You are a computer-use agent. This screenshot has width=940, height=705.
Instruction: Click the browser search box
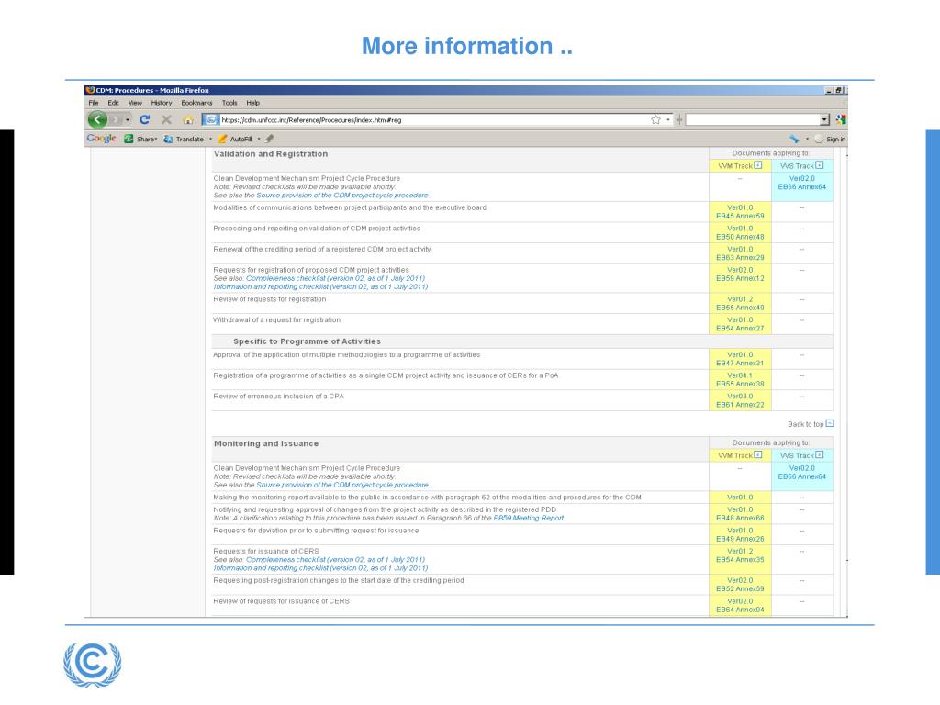click(753, 120)
